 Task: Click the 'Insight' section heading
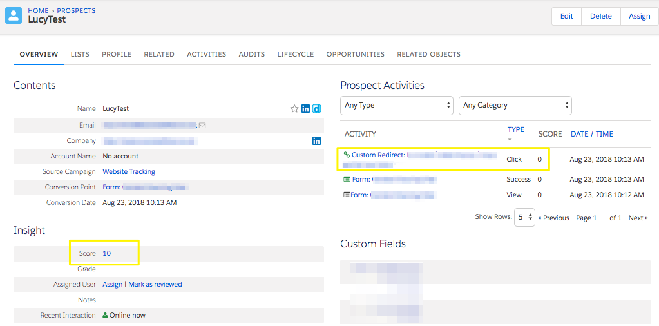tap(29, 230)
